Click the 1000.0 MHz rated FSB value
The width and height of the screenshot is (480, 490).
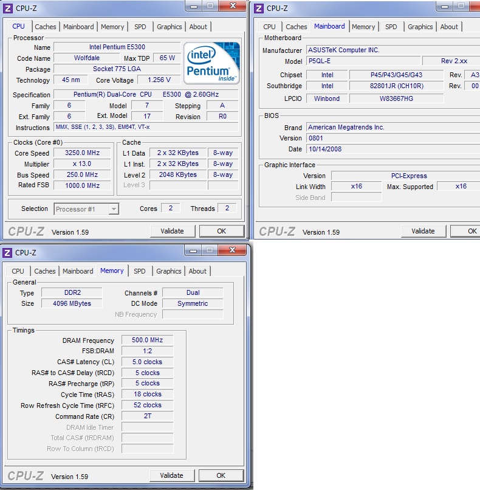point(82,185)
